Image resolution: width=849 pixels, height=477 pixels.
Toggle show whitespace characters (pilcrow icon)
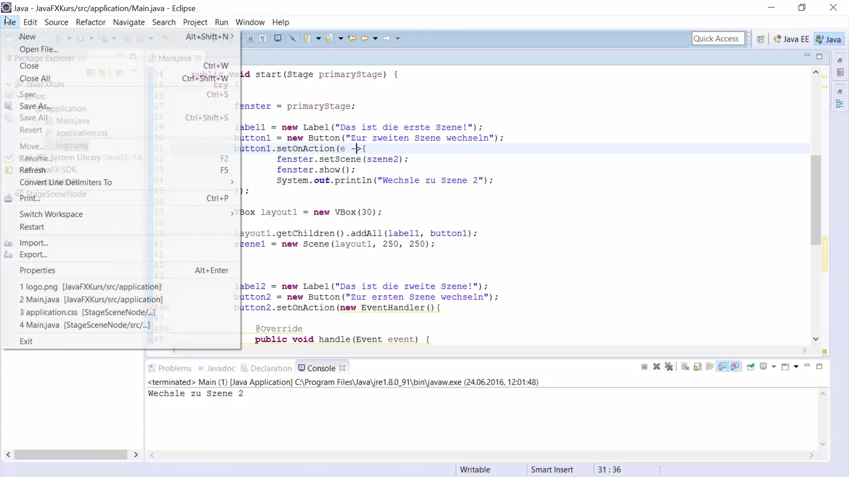263,38
